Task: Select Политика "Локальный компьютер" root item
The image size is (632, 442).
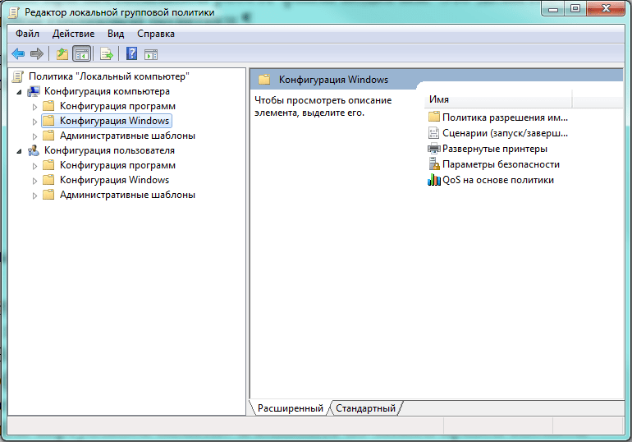Action: pyautogui.click(x=109, y=76)
